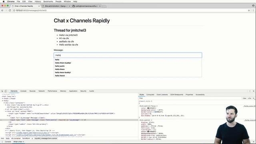Select the drawer Console tab
256x144 pixels.
tap(8, 142)
